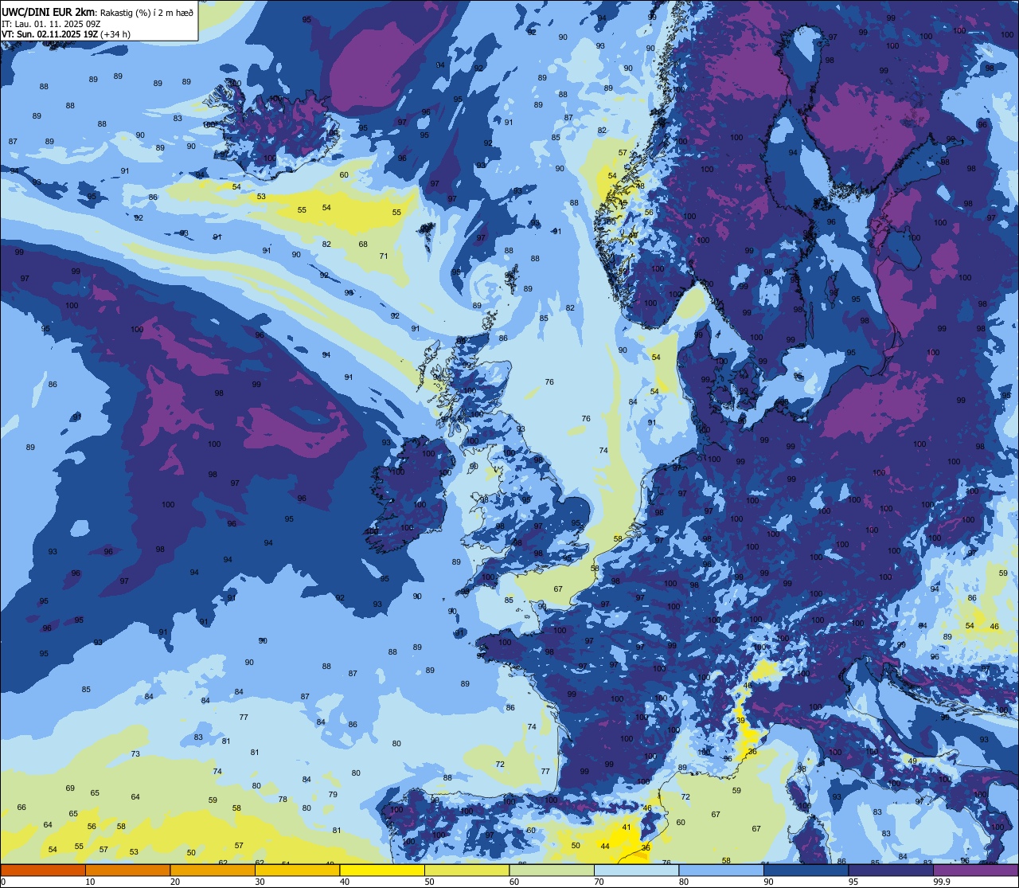Click the map value '68' south of Iceland
The image size is (1019, 888).
coord(363,244)
